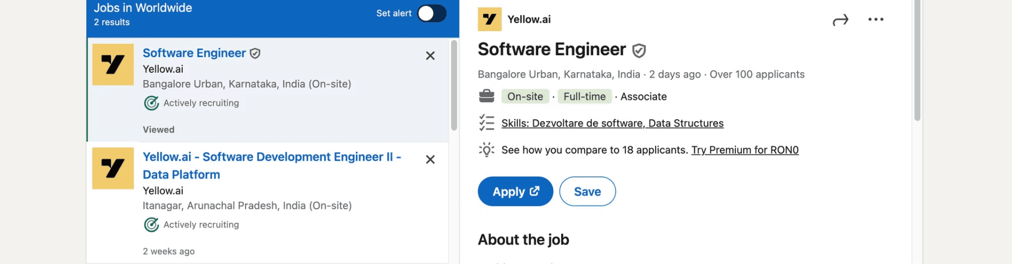Screen dimensions: 1012x264
Task: Click the job list scrollbar
Action: point(454,85)
